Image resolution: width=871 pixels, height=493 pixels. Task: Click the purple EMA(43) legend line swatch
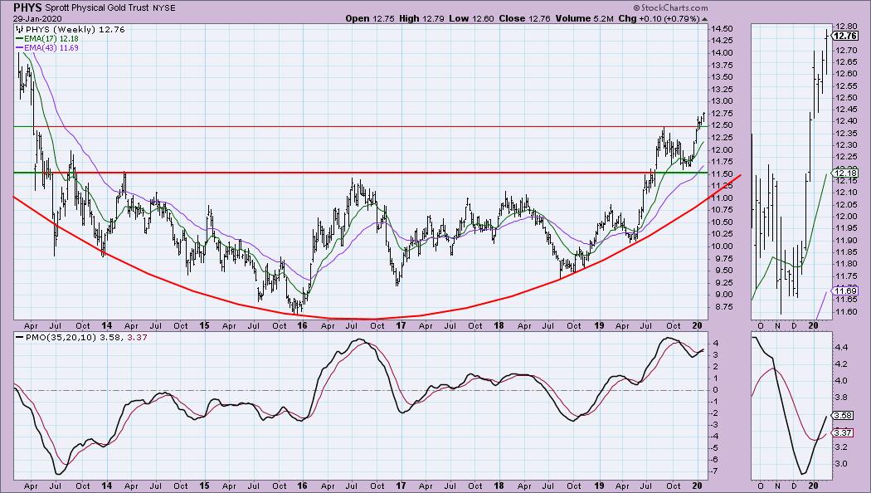(19, 48)
